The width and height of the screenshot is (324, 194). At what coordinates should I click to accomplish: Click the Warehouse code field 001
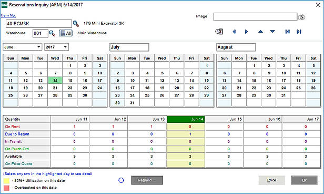pyautogui.click(x=40, y=33)
